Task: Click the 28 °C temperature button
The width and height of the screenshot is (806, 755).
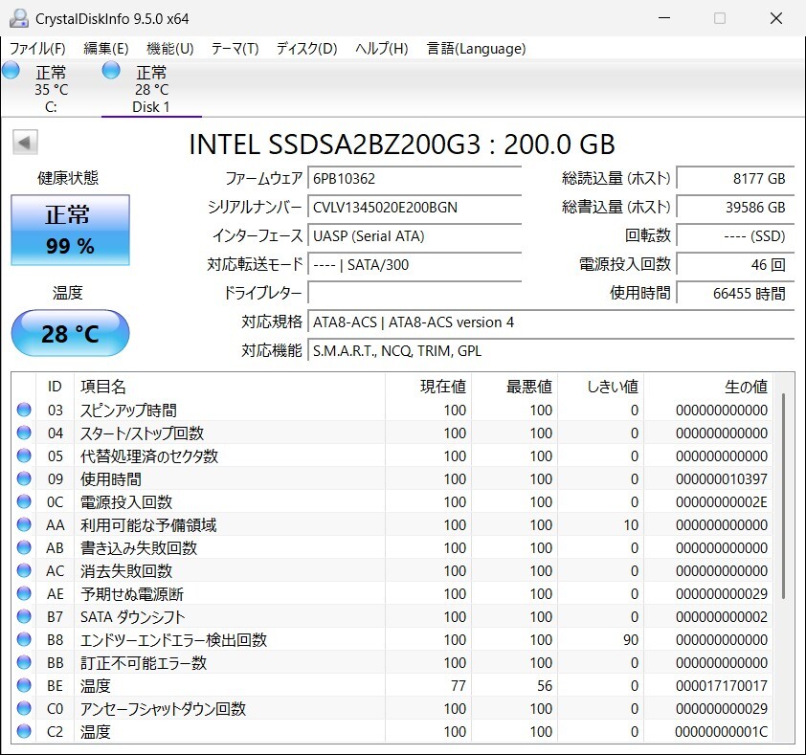Action: 70,334
